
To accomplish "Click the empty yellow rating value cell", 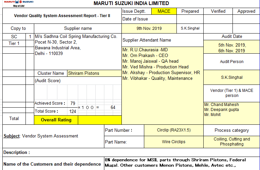I will [x=100, y=120].
